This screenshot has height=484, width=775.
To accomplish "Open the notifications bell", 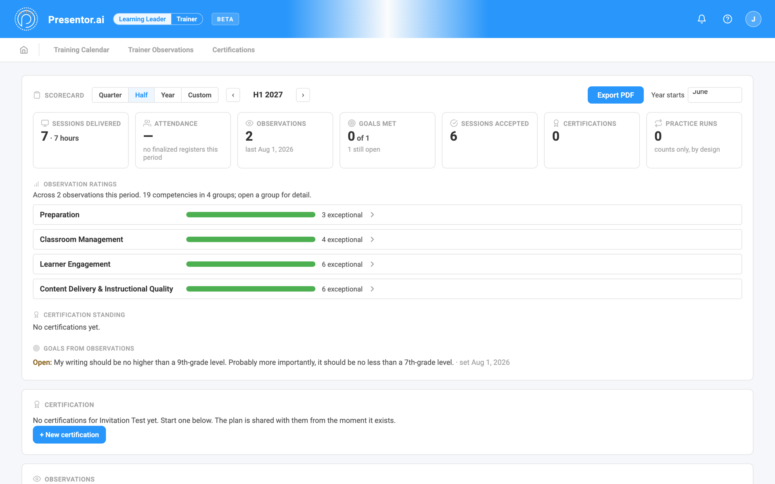I will (x=702, y=19).
